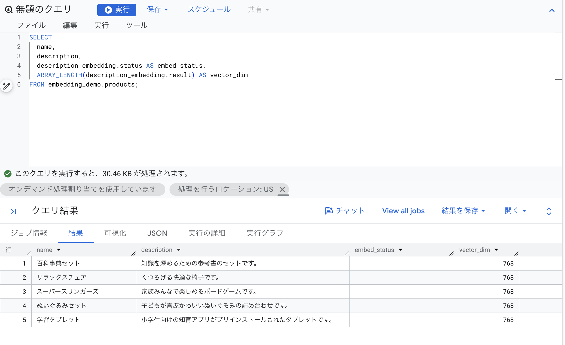Click the 行 column resize handle
This screenshot has height=345, width=565.
[29, 253]
